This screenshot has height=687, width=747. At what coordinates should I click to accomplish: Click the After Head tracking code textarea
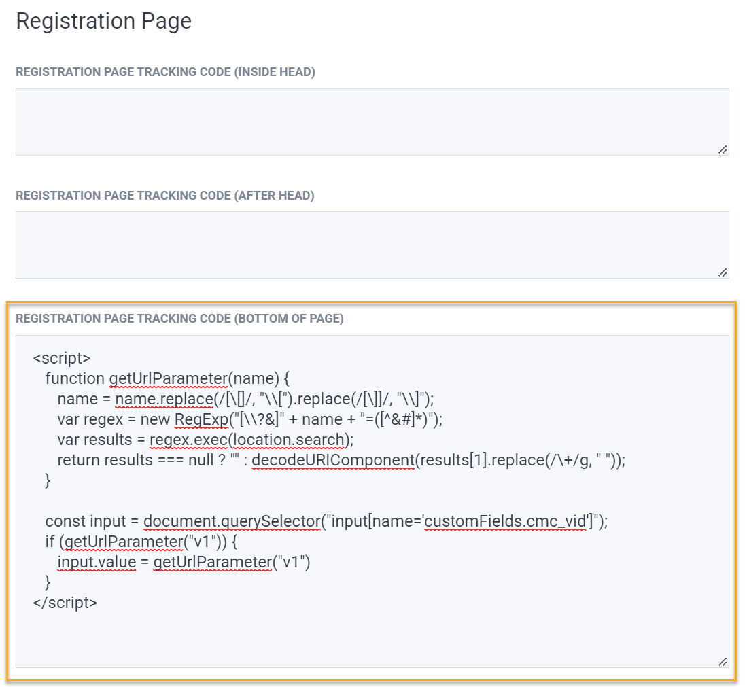coord(372,245)
